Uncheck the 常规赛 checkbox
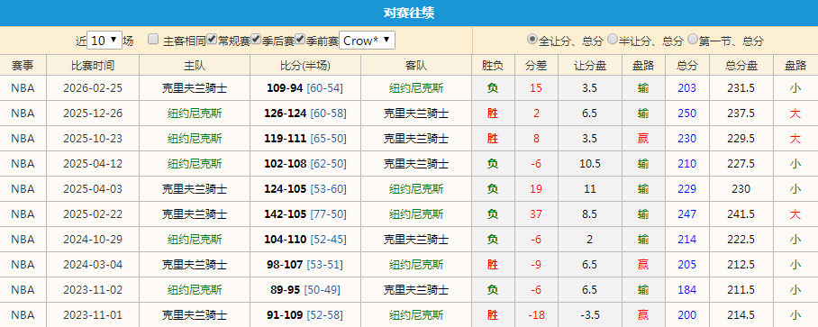Image resolution: width=818 pixels, height=327 pixels. coord(212,39)
